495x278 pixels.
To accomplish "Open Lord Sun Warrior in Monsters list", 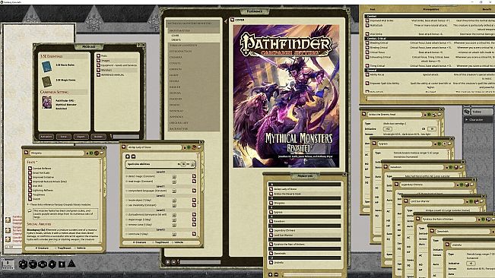I will click(304, 235).
